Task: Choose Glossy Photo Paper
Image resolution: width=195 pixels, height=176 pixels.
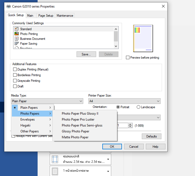Action: pos(85,131)
